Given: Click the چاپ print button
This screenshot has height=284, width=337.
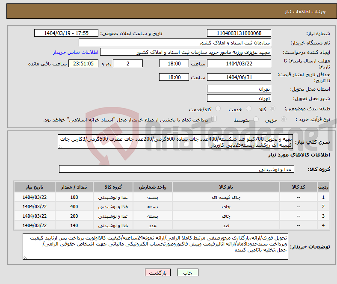Looking at the screenshot, I should point(188,272).
